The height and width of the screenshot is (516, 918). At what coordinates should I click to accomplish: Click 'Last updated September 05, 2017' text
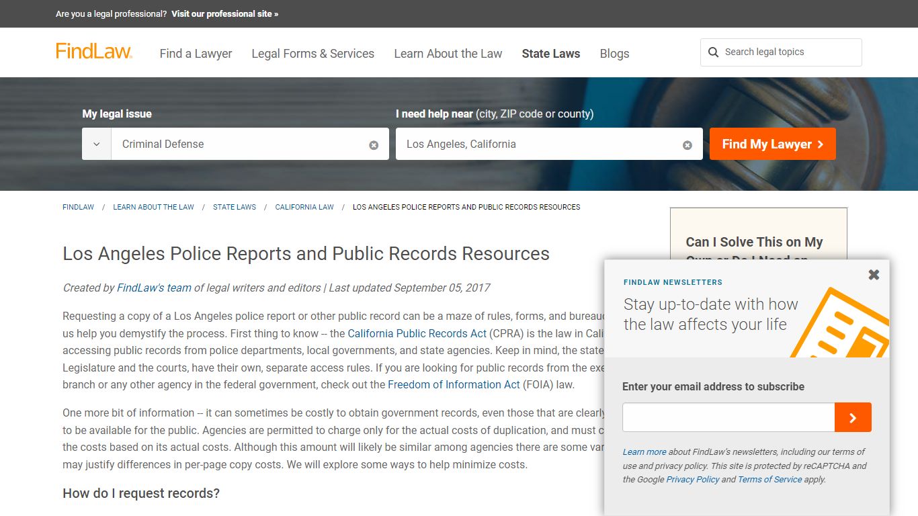pyautogui.click(x=410, y=288)
